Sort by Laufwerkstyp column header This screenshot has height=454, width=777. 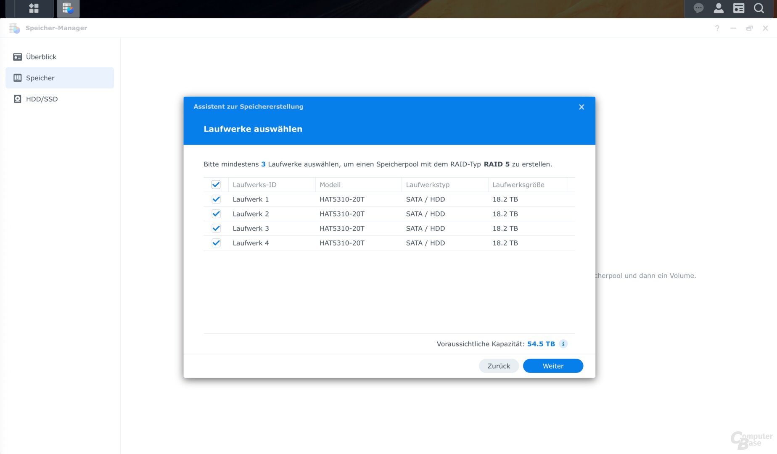click(x=445, y=185)
